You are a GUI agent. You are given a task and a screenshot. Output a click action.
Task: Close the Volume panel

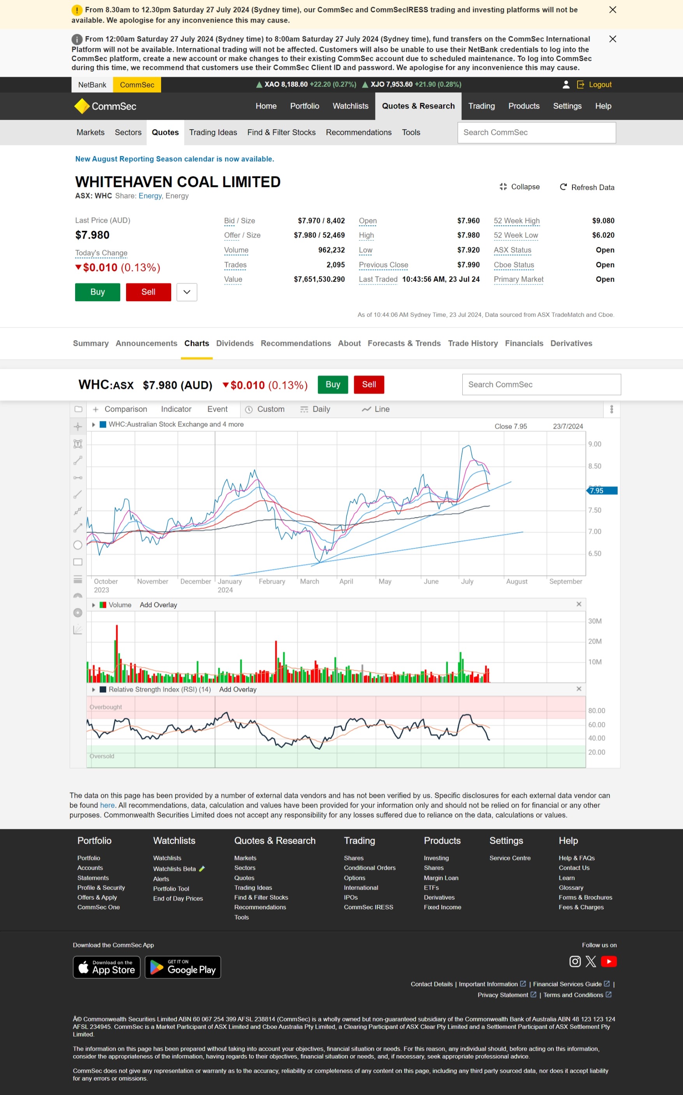tap(579, 604)
